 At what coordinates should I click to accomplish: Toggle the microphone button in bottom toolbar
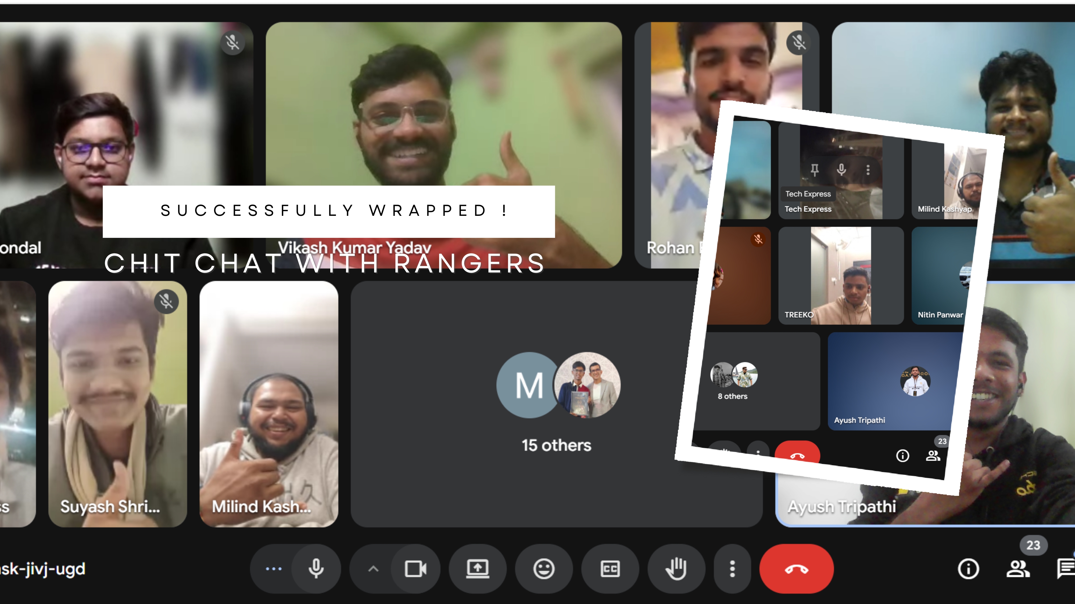click(316, 569)
